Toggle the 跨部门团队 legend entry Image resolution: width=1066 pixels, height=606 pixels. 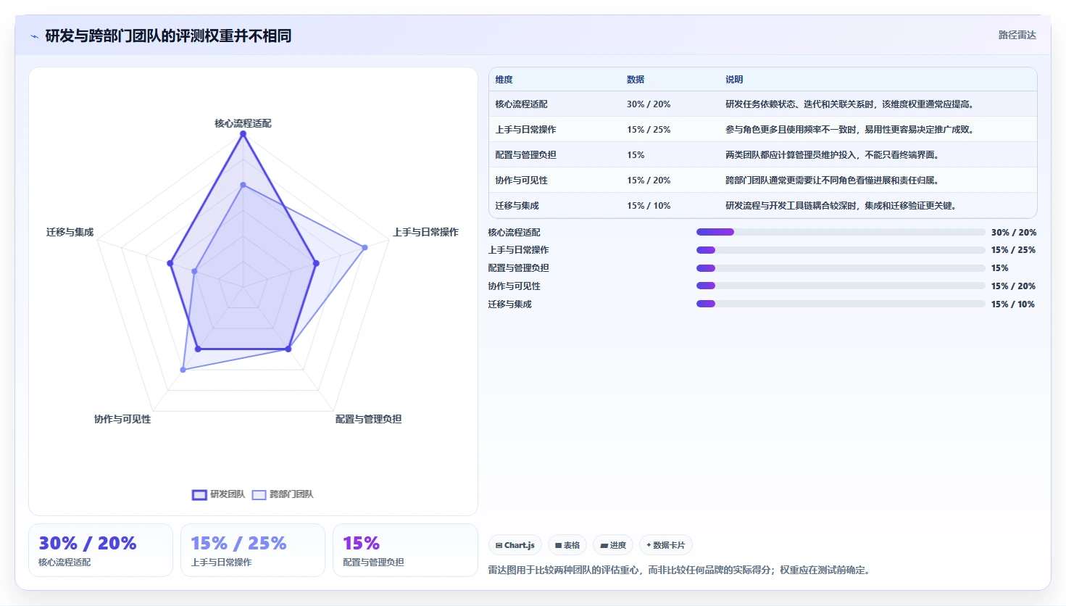click(x=283, y=494)
